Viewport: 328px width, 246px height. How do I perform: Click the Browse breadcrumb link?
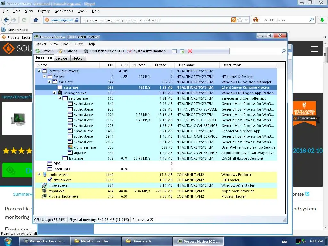(x=21, y=97)
